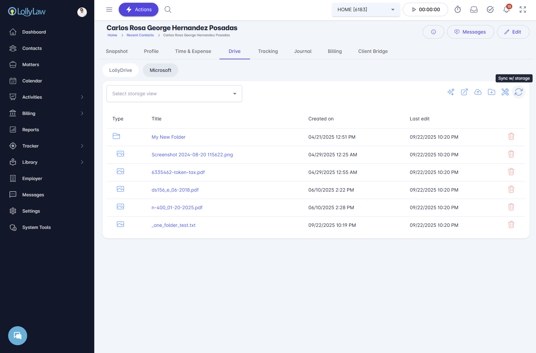
Task: Switch to the Snapshot tab
Action: [x=117, y=51]
